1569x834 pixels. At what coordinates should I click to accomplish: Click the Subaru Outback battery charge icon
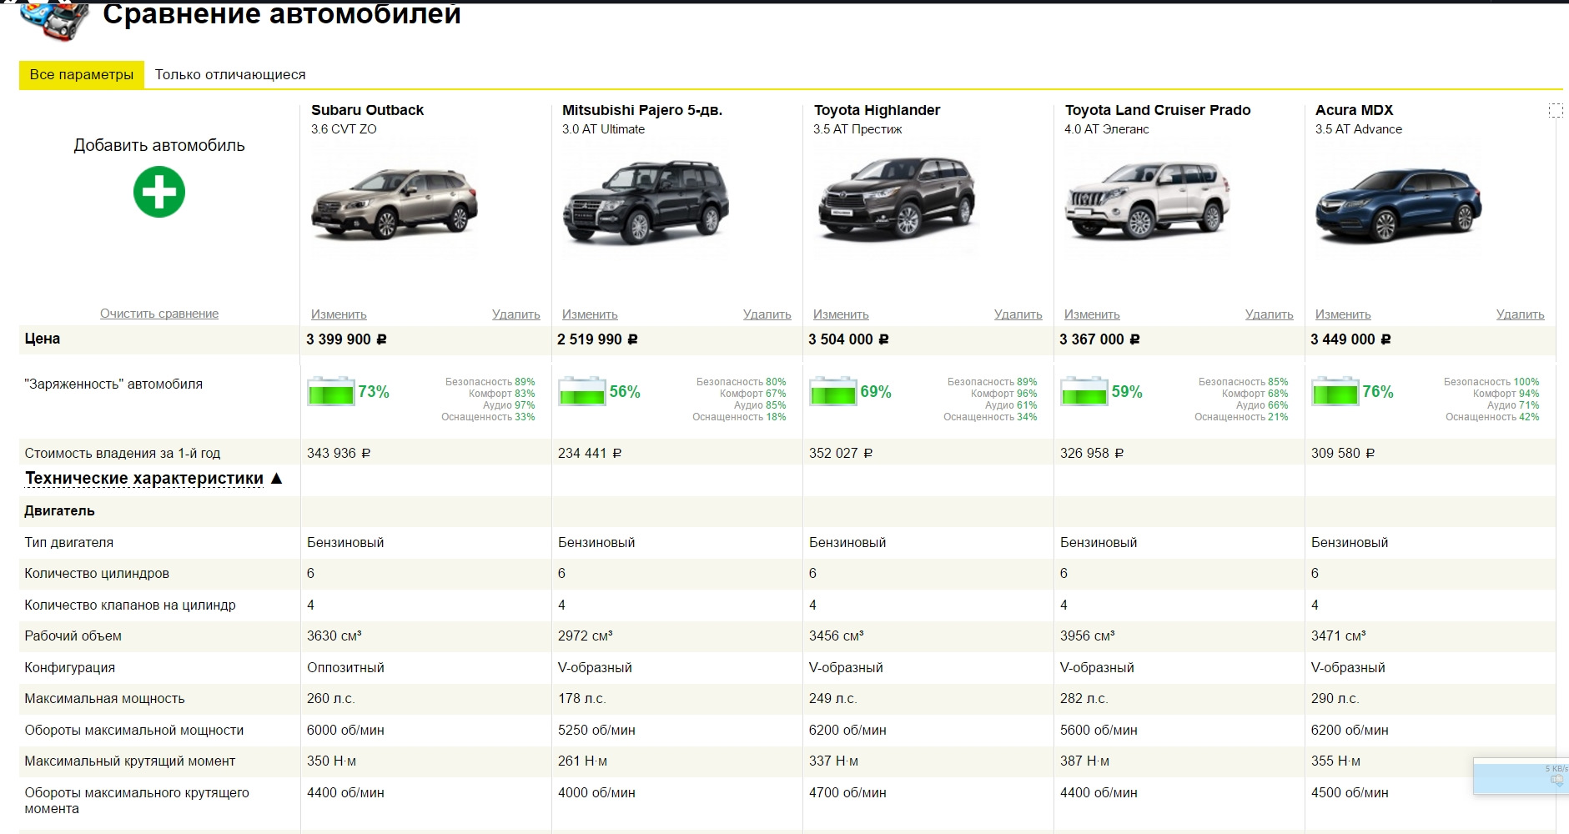click(331, 391)
